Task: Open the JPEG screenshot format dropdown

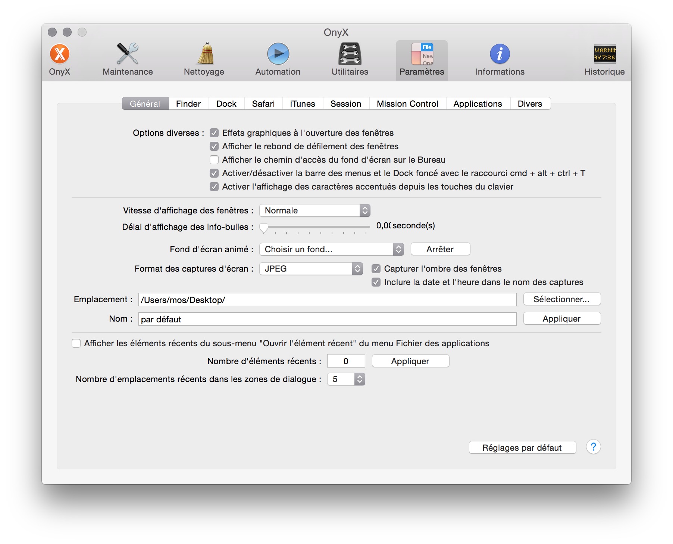Action: (311, 269)
